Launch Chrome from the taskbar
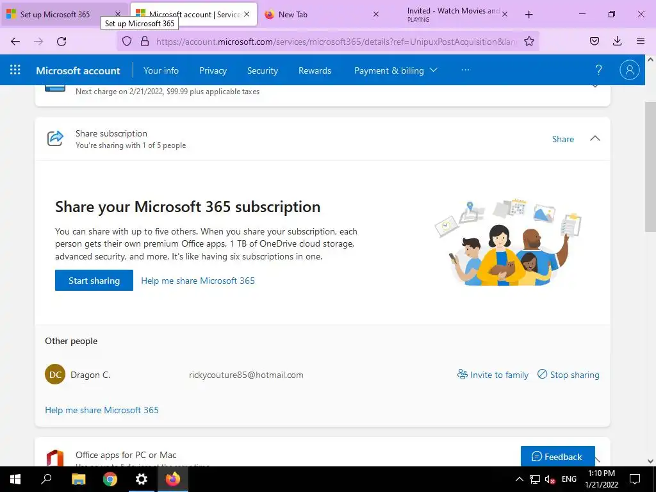The width and height of the screenshot is (656, 492). point(110,479)
